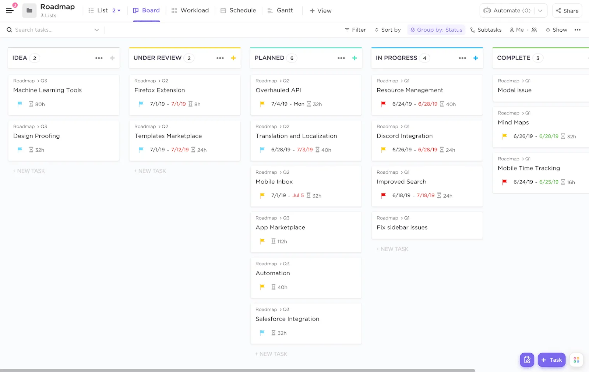The height and width of the screenshot is (372, 589).
Task: Click + NEW TASK under the IDEA column
Action: [29, 171]
